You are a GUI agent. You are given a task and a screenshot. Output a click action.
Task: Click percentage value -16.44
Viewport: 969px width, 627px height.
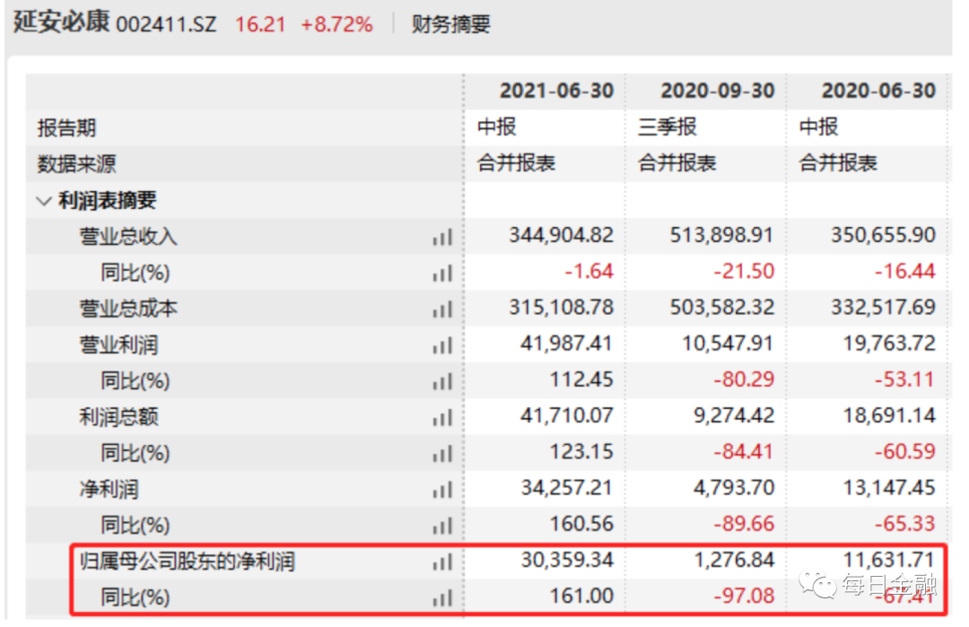tap(904, 271)
